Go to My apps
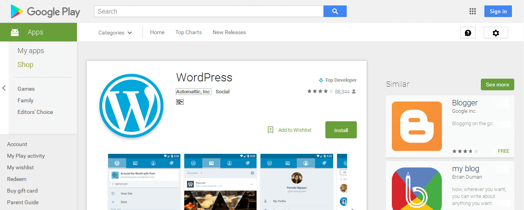The height and width of the screenshot is (210, 524). click(x=31, y=51)
